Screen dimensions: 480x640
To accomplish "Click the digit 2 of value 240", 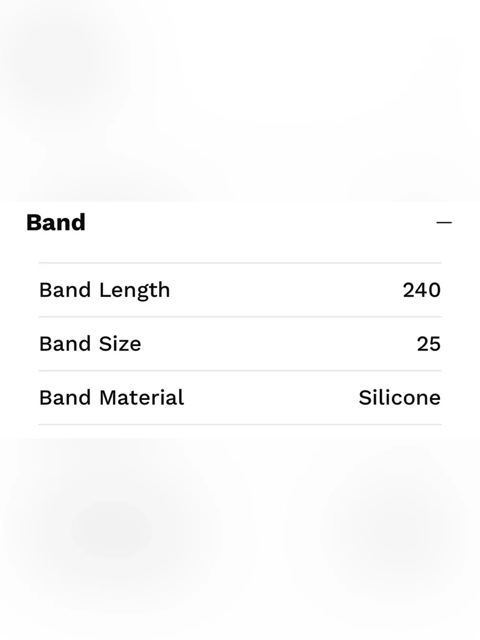I will [x=409, y=290].
